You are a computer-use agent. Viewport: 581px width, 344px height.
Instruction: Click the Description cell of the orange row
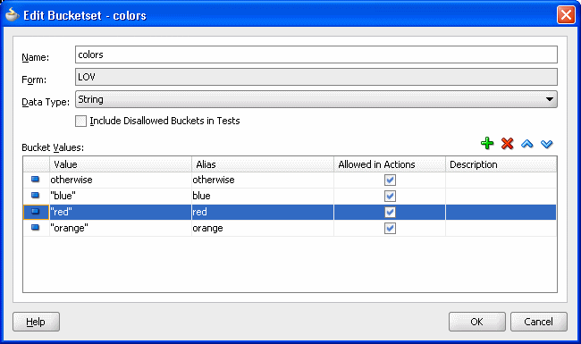click(501, 228)
